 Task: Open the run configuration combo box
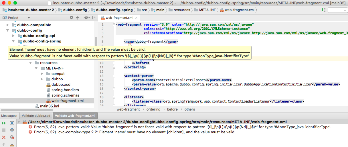(x=337, y=10)
